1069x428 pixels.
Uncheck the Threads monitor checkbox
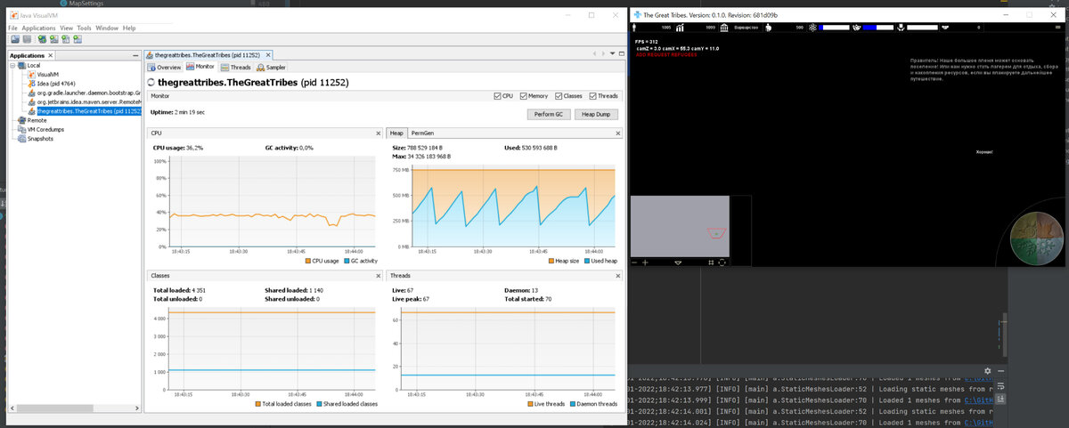592,96
